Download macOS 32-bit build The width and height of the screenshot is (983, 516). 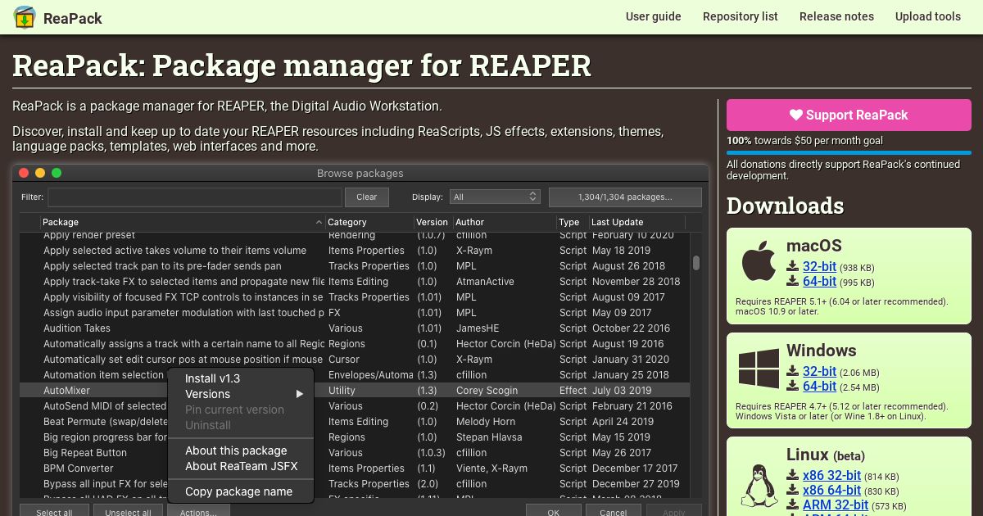coord(819,267)
